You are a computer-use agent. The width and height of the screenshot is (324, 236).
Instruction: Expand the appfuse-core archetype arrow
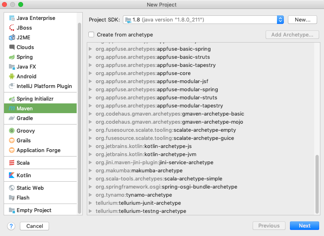(x=90, y=73)
